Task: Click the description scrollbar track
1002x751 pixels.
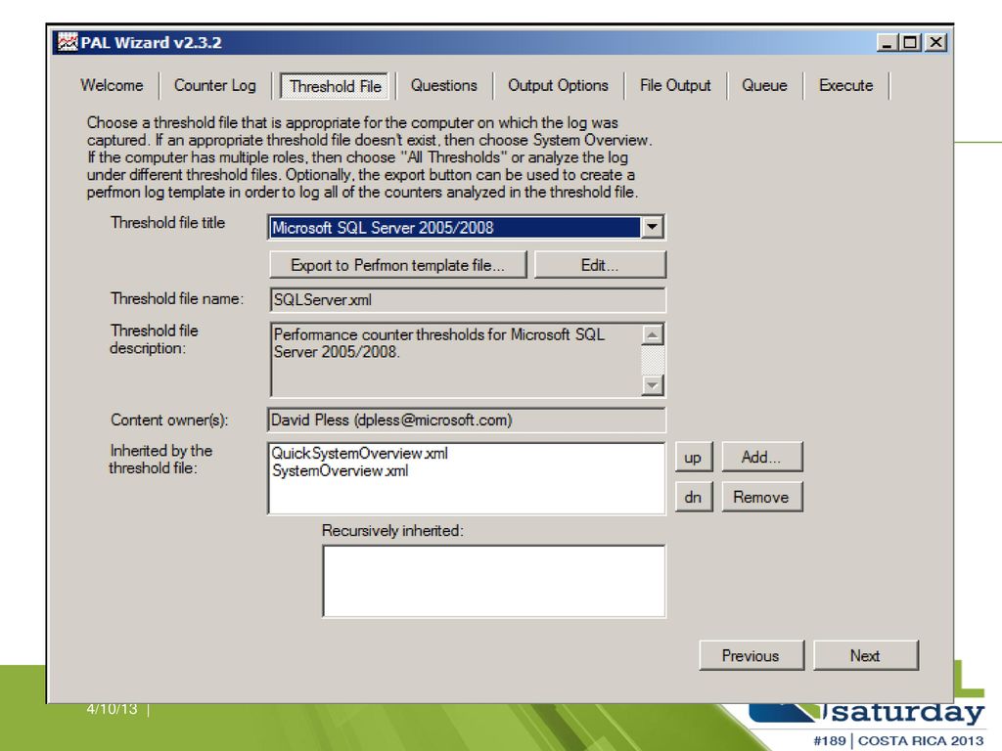Action: point(652,360)
